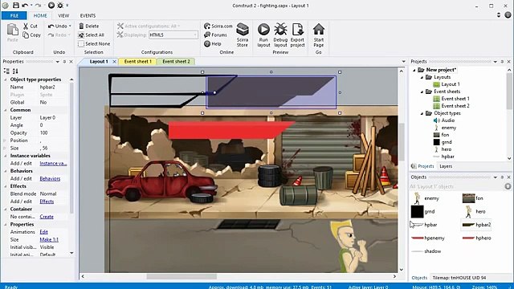
Task: Click the Behaviors link
Action: pos(50,178)
